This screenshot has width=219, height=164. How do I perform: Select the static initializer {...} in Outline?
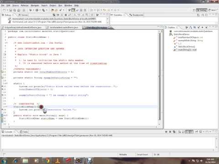[x=177, y=44]
